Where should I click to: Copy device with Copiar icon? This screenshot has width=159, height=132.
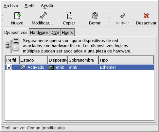point(69,16)
